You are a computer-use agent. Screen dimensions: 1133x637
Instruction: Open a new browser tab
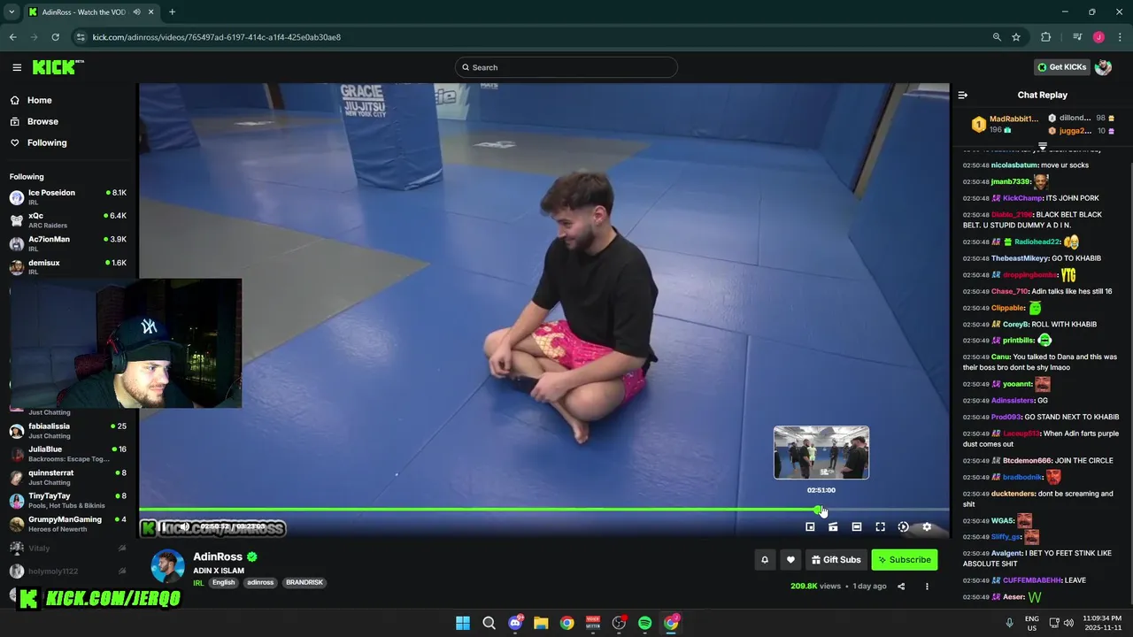[x=172, y=12]
